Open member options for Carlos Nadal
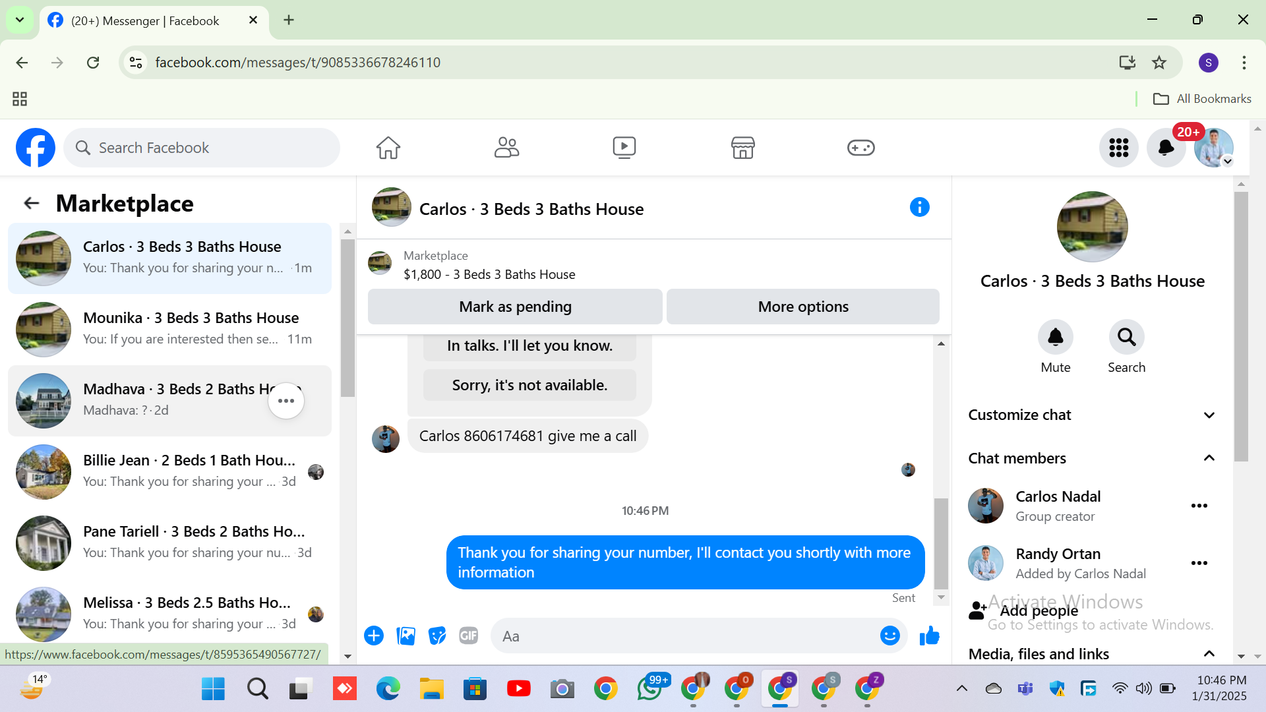Viewport: 1266px width, 712px height. point(1199,506)
